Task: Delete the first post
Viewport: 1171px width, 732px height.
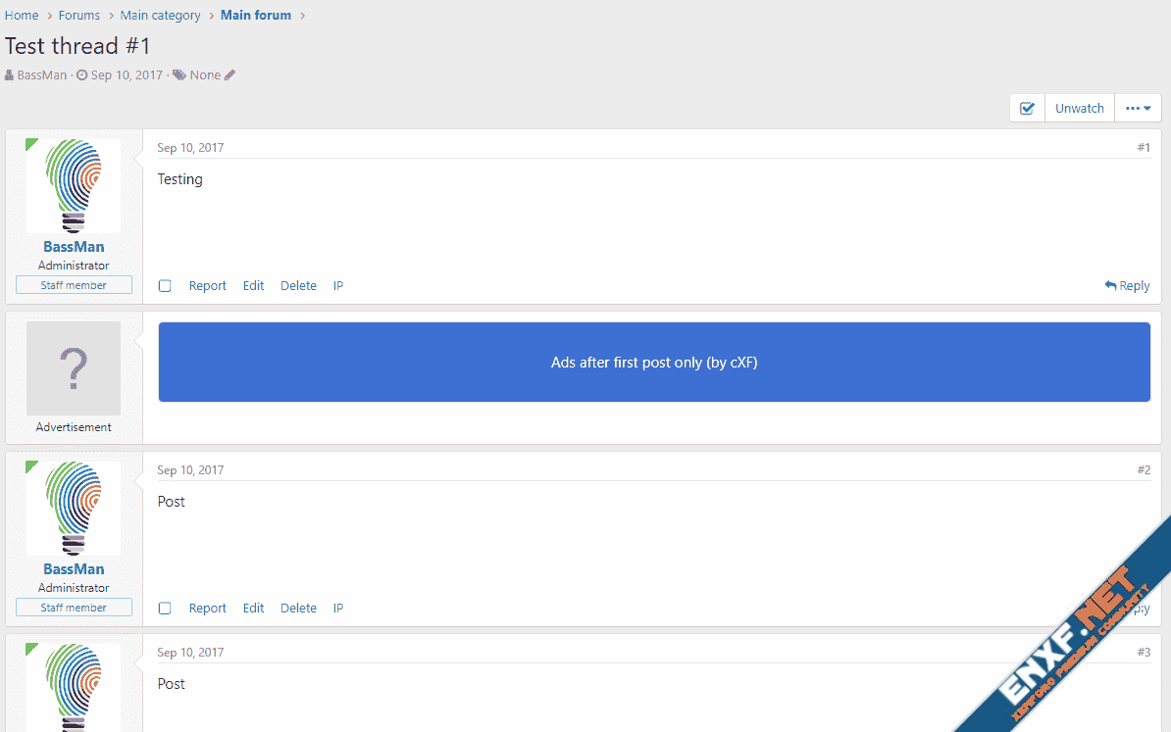Action: coord(298,286)
